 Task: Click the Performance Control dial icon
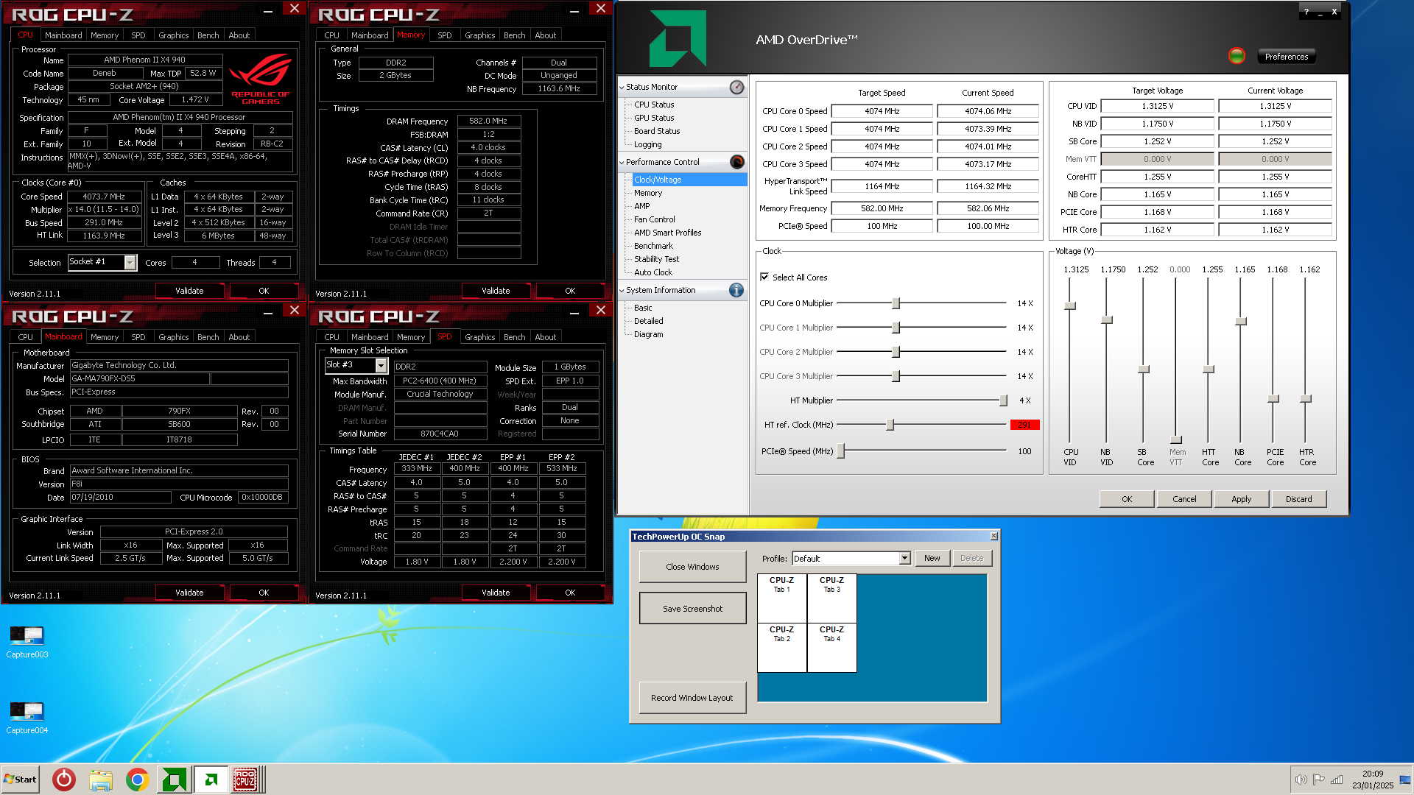736,162
